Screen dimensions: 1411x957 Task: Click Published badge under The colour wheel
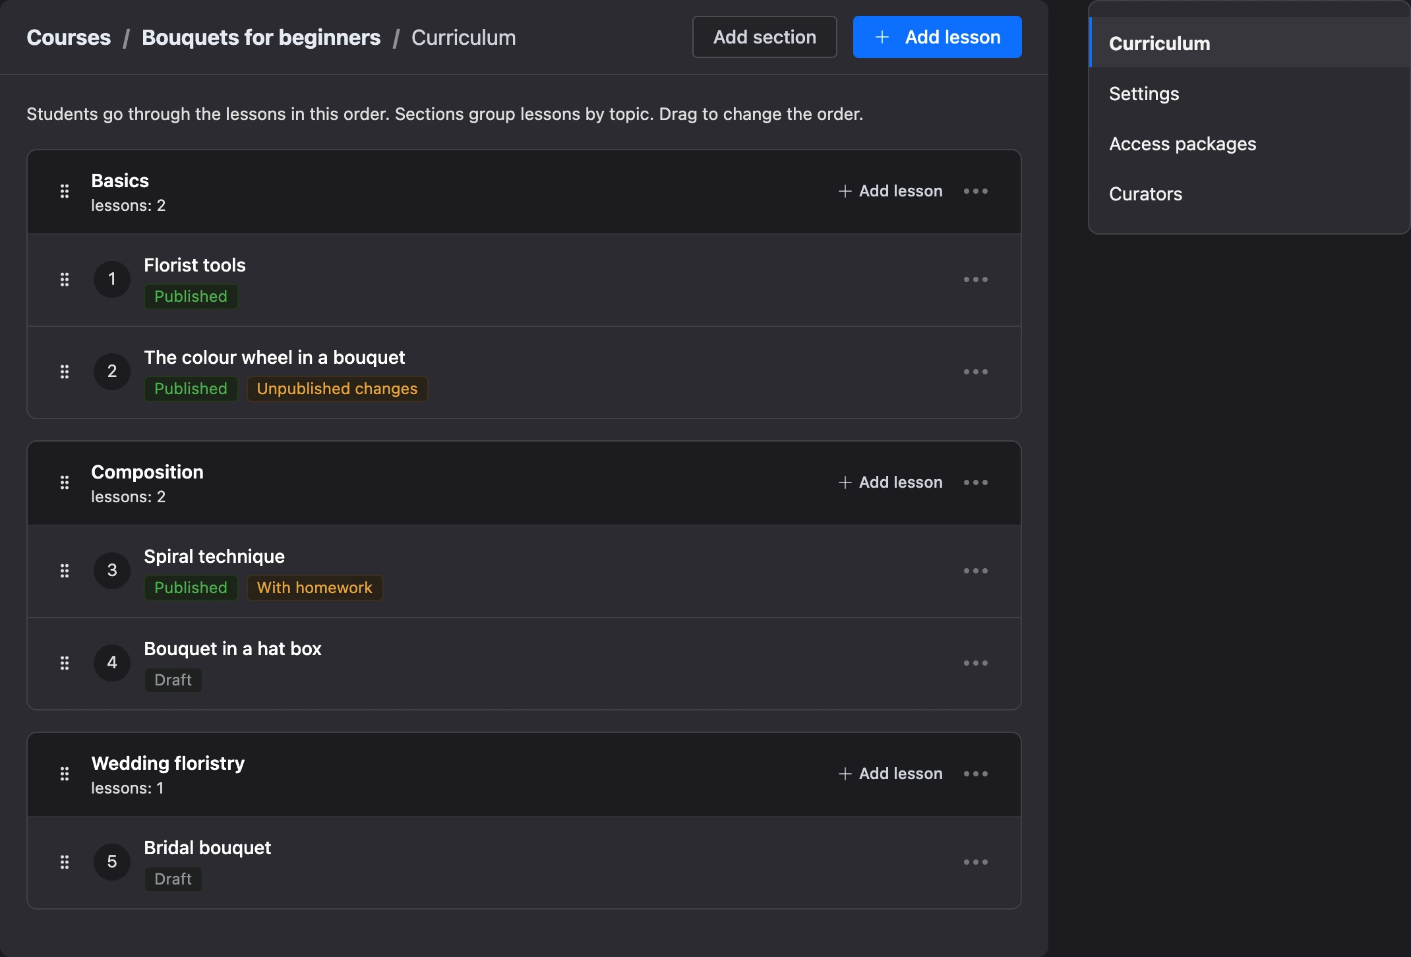pyautogui.click(x=191, y=389)
